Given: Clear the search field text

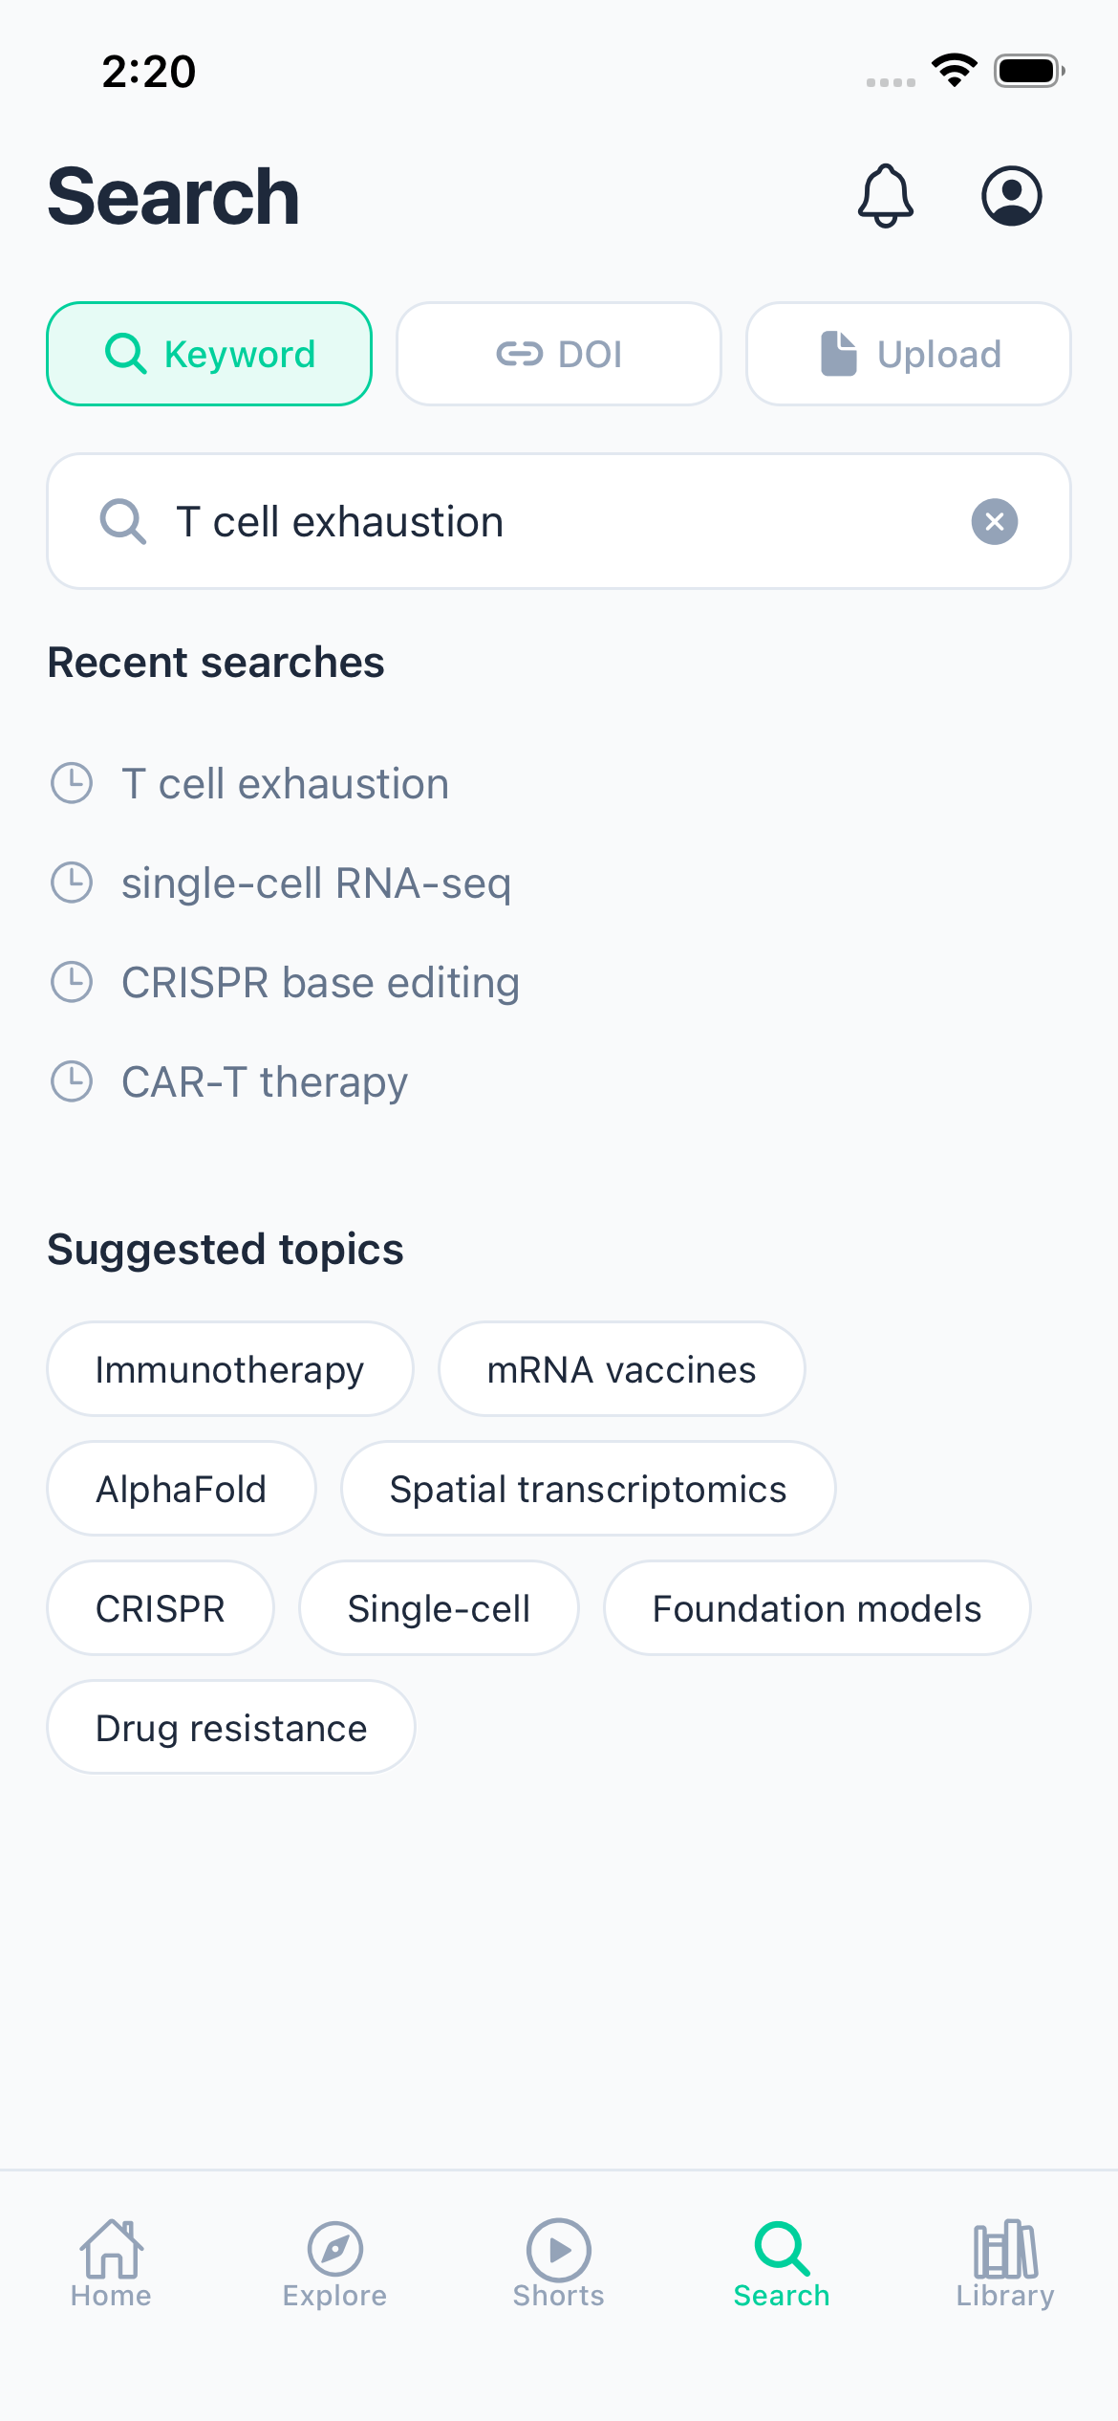Looking at the screenshot, I should 994,522.
